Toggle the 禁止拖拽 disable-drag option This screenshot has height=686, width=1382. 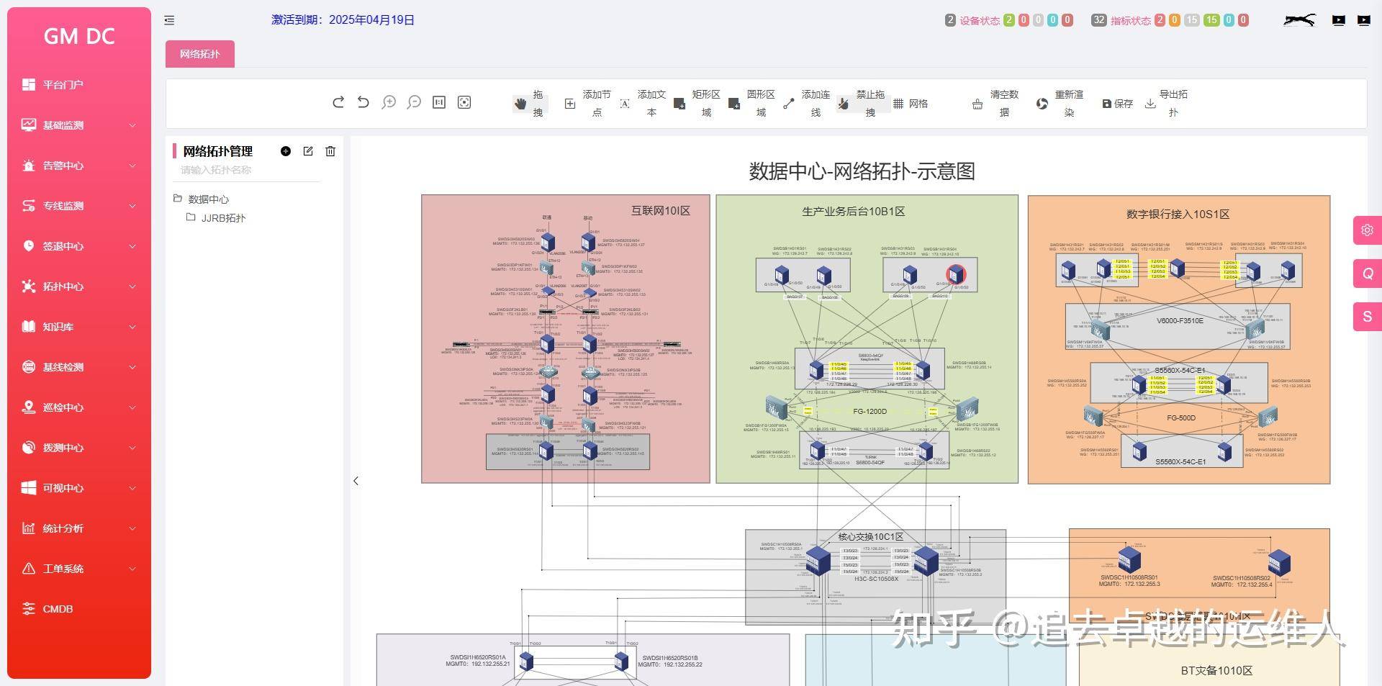click(862, 104)
